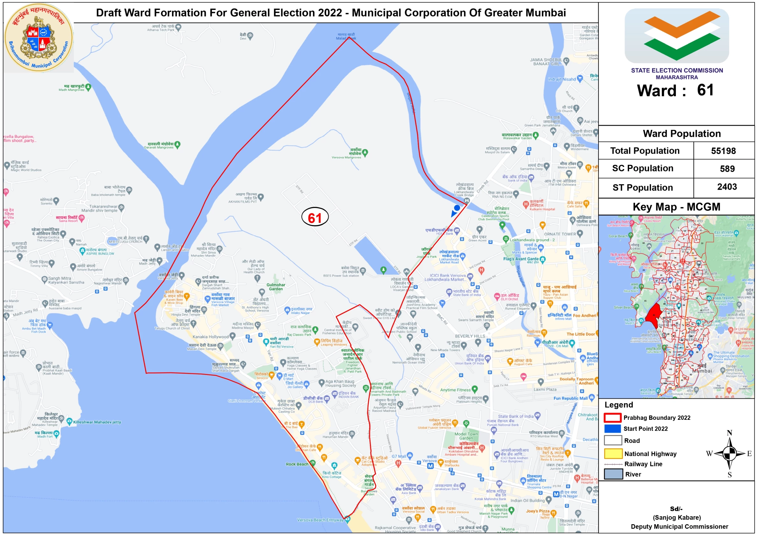
Task: Click the Madh Fort camera marker
Action: click(x=56, y=433)
